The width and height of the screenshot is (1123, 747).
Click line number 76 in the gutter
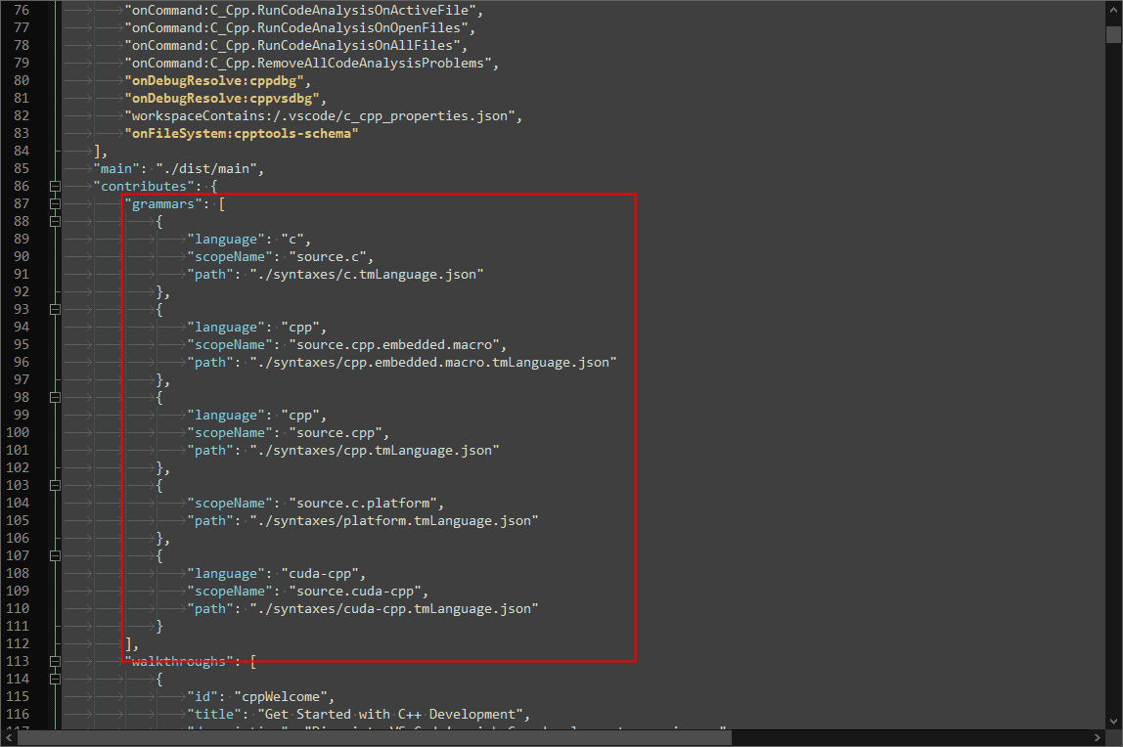coord(22,10)
